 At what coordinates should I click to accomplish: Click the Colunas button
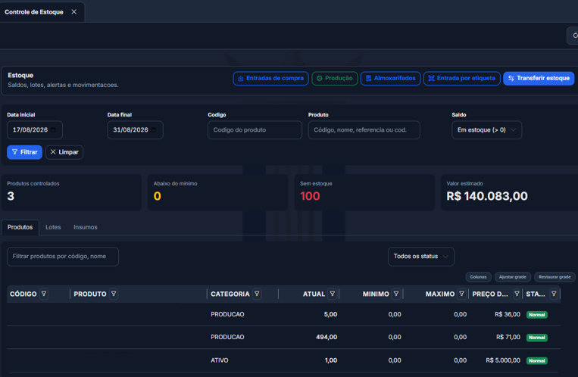478,277
